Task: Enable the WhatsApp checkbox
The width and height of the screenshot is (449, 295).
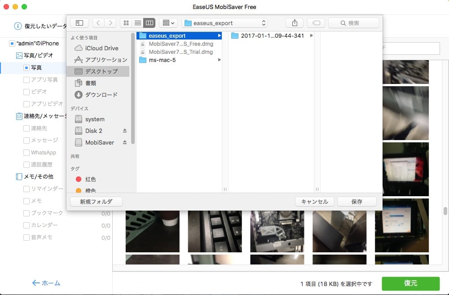Action: [26, 153]
